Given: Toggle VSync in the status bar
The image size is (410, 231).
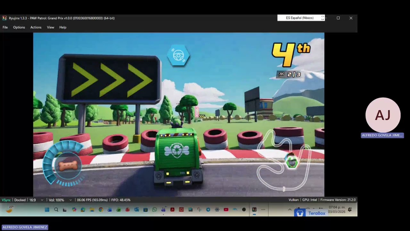Looking at the screenshot, I should [6, 200].
